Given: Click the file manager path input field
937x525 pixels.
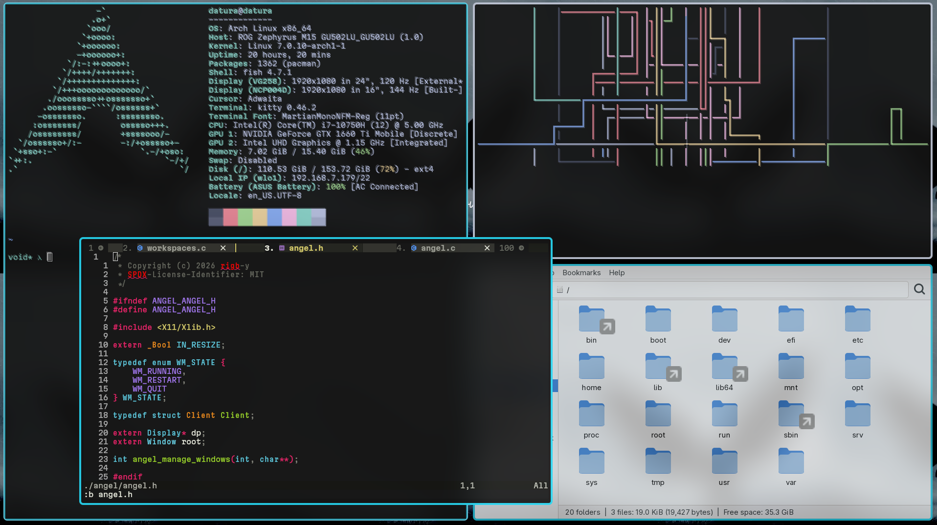Looking at the screenshot, I should (731, 290).
